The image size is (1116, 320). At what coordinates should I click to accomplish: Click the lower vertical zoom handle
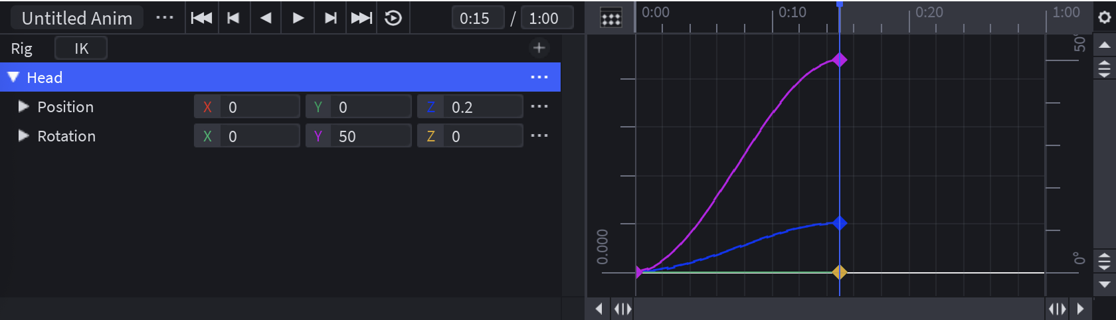point(1104,262)
